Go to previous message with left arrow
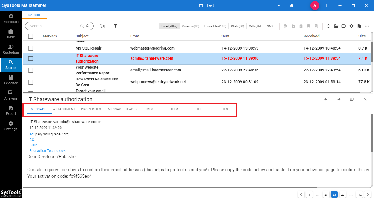The height and width of the screenshot is (198, 374). (x=326, y=99)
